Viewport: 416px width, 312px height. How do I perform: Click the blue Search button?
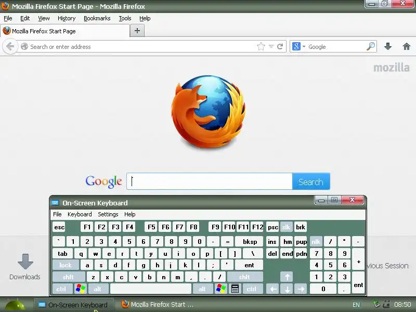[x=311, y=181]
